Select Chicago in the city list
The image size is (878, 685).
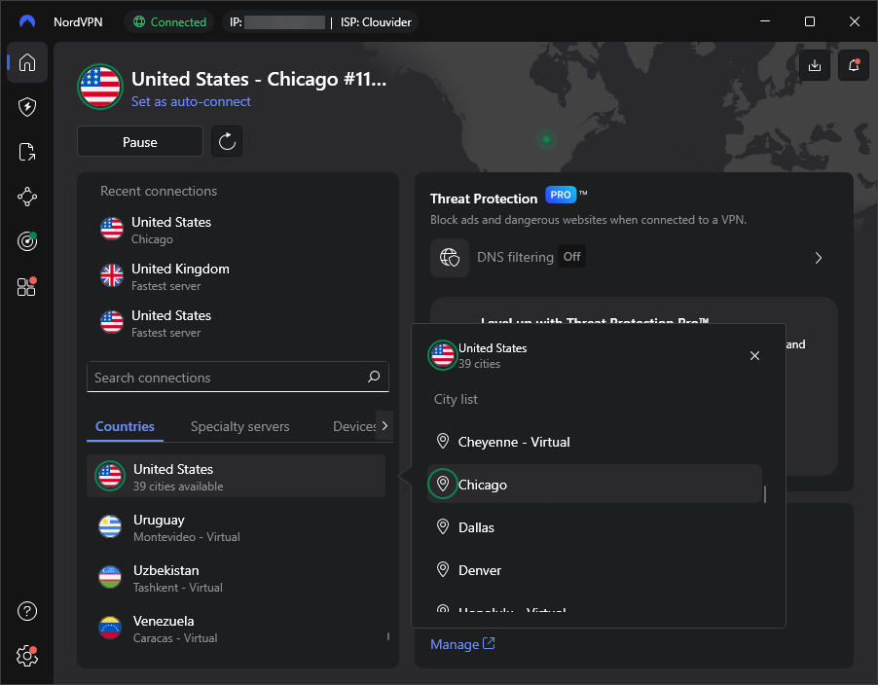point(595,485)
